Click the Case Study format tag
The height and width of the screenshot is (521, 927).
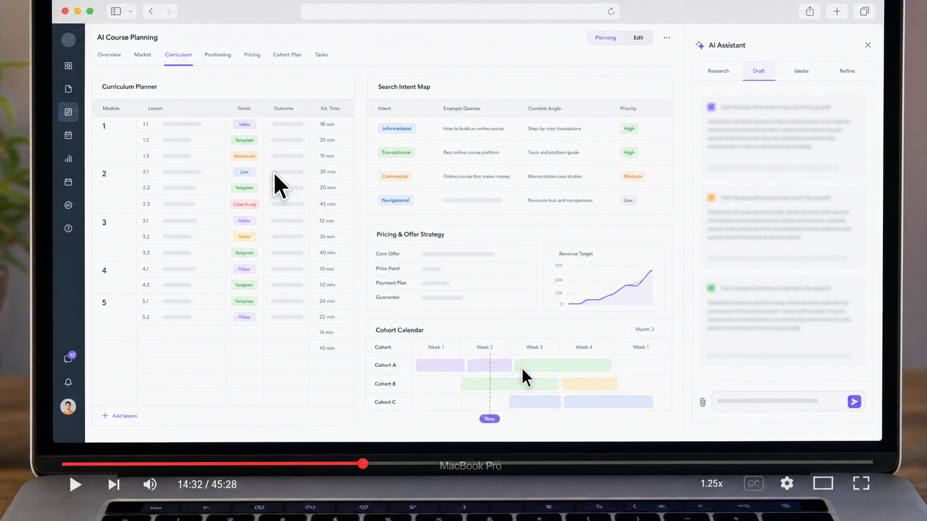(x=244, y=204)
